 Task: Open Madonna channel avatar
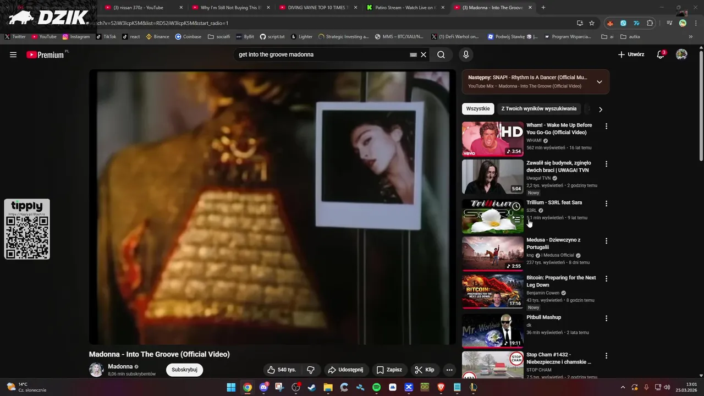point(96,370)
